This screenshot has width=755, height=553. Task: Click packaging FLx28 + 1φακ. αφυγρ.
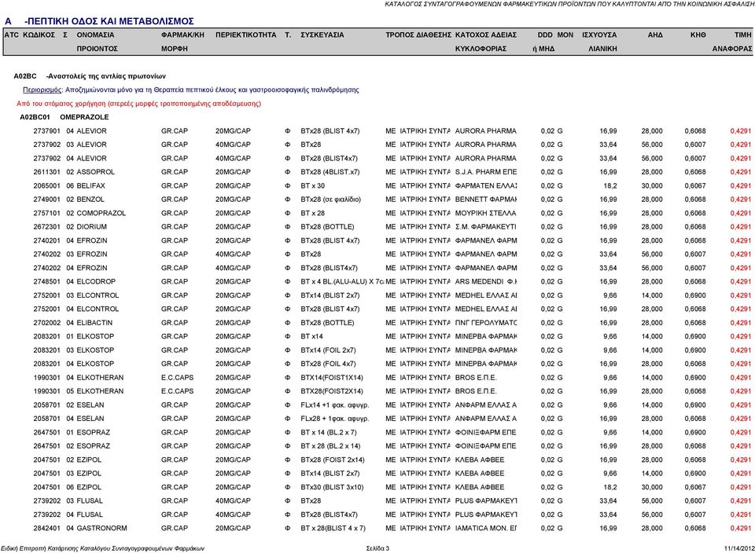pyautogui.click(x=335, y=419)
